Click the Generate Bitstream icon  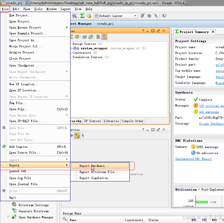point(14,211)
